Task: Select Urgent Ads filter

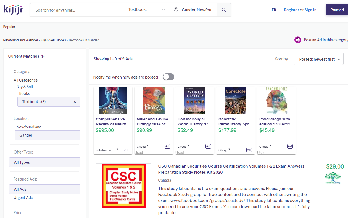Action: [23, 198]
